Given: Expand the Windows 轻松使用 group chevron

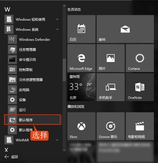Looking at the screenshot, I should [x=57, y=19].
